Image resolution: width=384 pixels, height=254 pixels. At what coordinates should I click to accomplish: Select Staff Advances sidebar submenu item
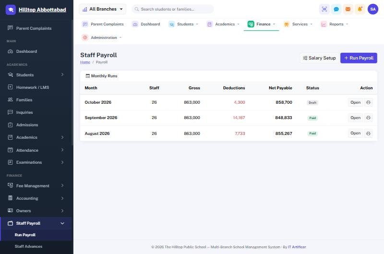point(28,246)
